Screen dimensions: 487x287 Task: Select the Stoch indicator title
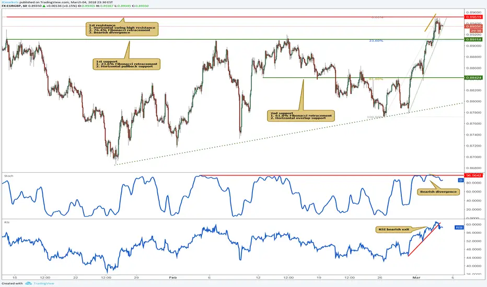tap(9, 176)
